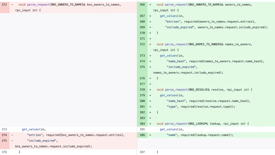Click the added parse_request(BNS_LOOKUP& lookup line
The height and width of the screenshot is (155, 275).
(203, 124)
